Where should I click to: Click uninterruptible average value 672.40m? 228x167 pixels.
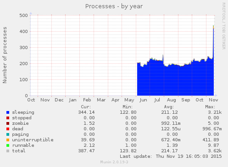click(171, 140)
